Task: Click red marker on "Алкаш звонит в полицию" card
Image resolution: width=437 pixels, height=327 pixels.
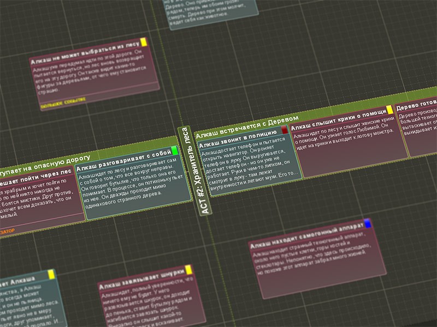Action: tap(284, 130)
